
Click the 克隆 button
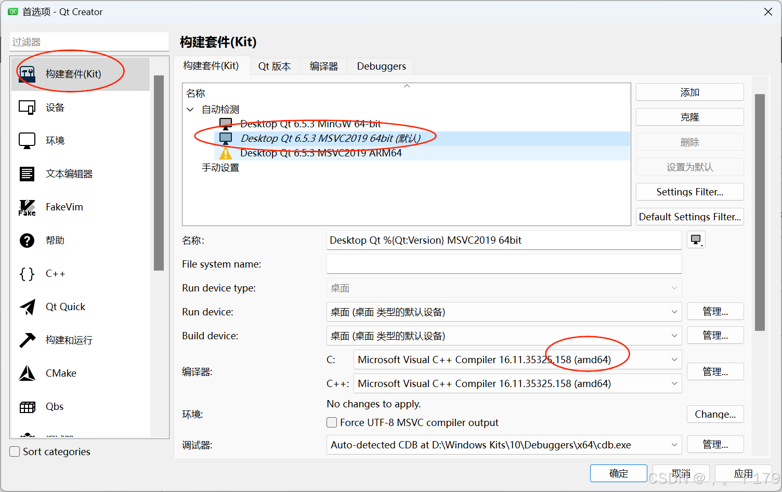click(x=689, y=117)
